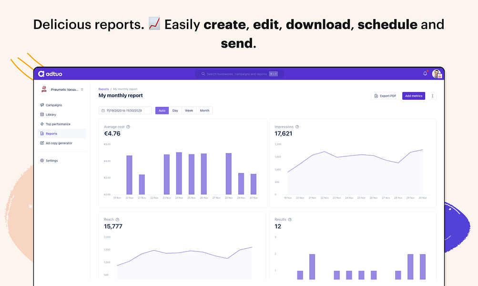This screenshot has height=286, width=478.
Task: Switch interval to Day
Action: point(175,111)
